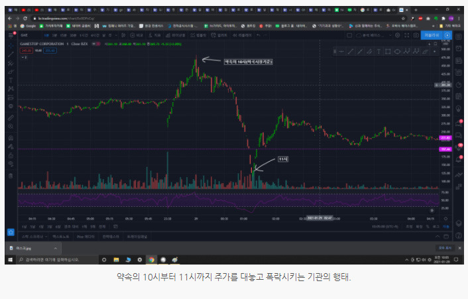Screen dimensions: 468x299
Task: Click the layout rectangle icon in top toolbar
Action: pyautogui.click(x=349, y=35)
